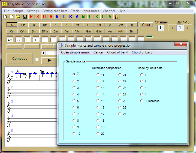
Task: Click Chord of bar 8 menu item
Action: (x=142, y=52)
